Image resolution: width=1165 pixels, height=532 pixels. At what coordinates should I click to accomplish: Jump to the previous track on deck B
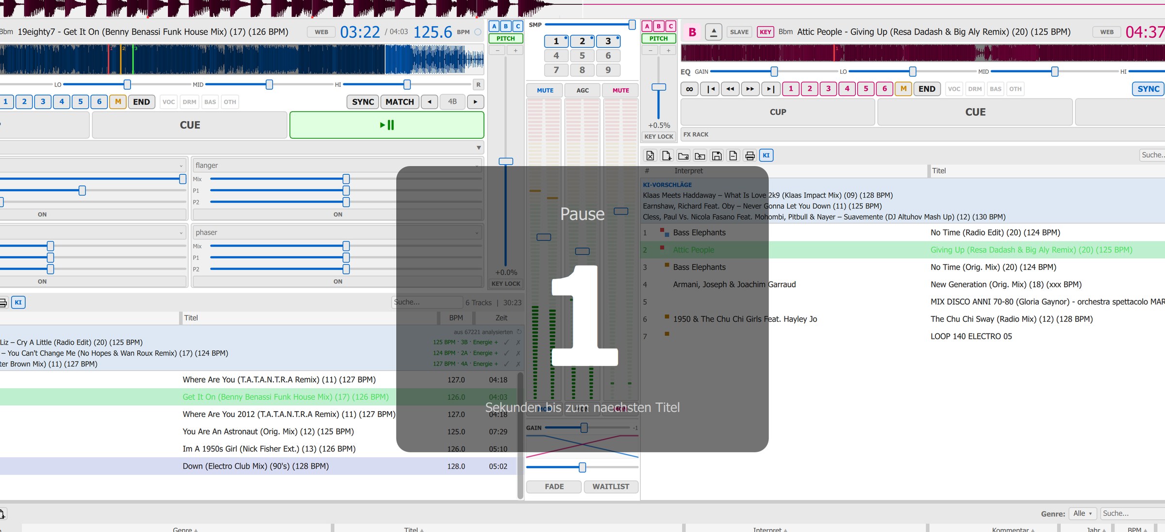710,89
